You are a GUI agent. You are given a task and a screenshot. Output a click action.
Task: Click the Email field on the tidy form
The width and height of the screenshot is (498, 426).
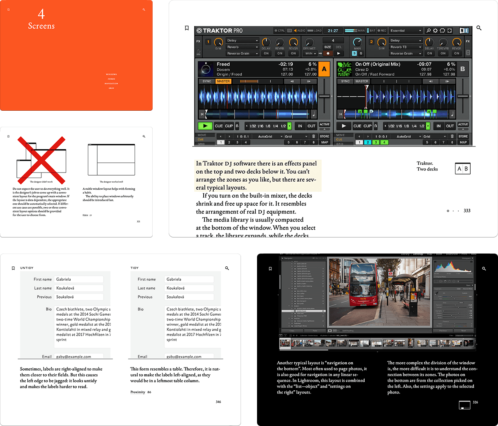point(189,356)
